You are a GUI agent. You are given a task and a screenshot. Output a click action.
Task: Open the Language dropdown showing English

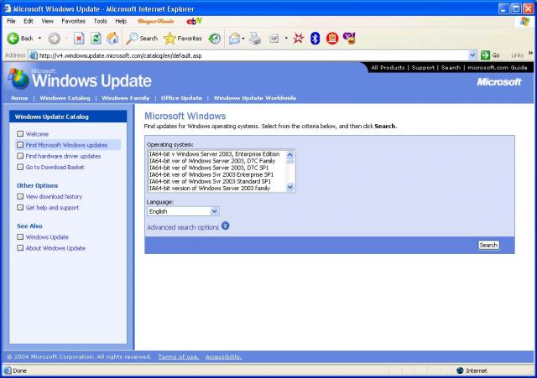183,211
